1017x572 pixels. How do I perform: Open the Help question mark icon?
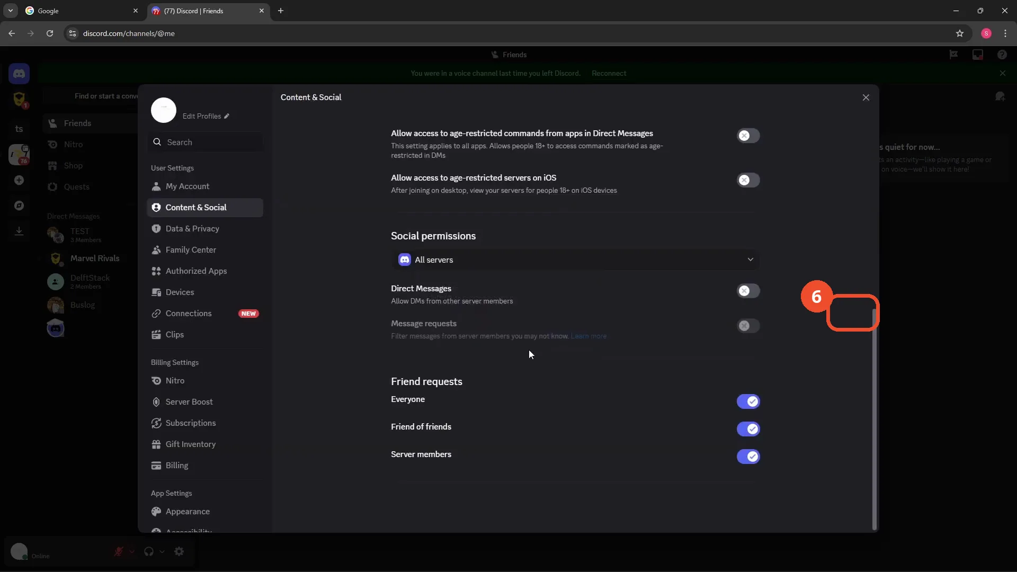[x=1002, y=55]
